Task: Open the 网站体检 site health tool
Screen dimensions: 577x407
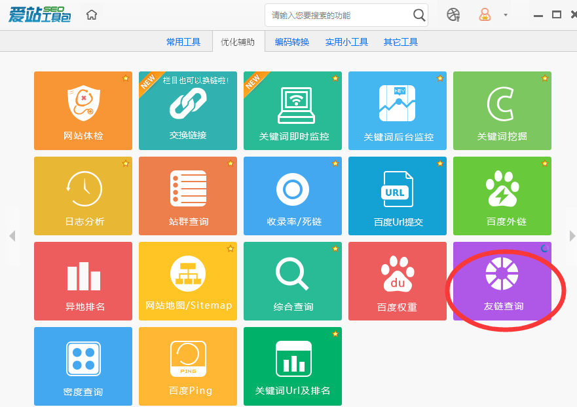Action: click(83, 110)
